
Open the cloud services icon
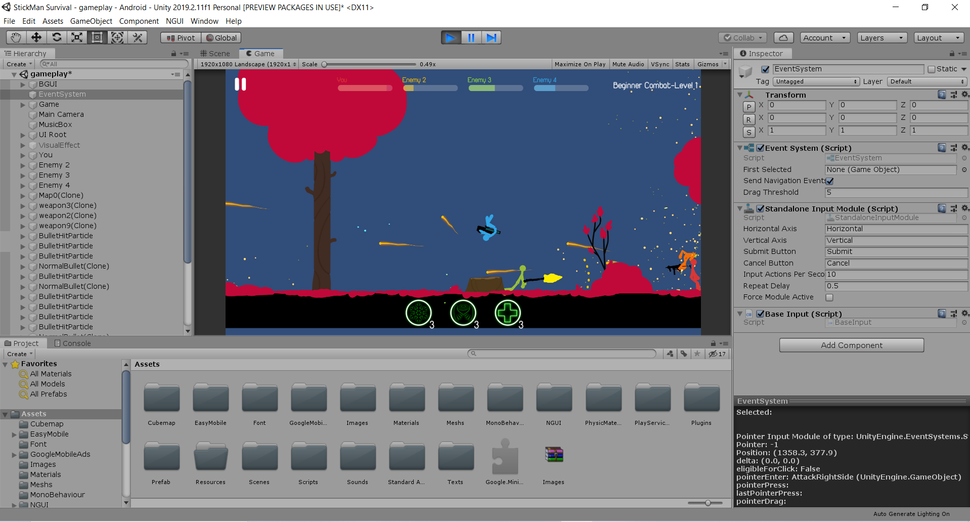(783, 37)
